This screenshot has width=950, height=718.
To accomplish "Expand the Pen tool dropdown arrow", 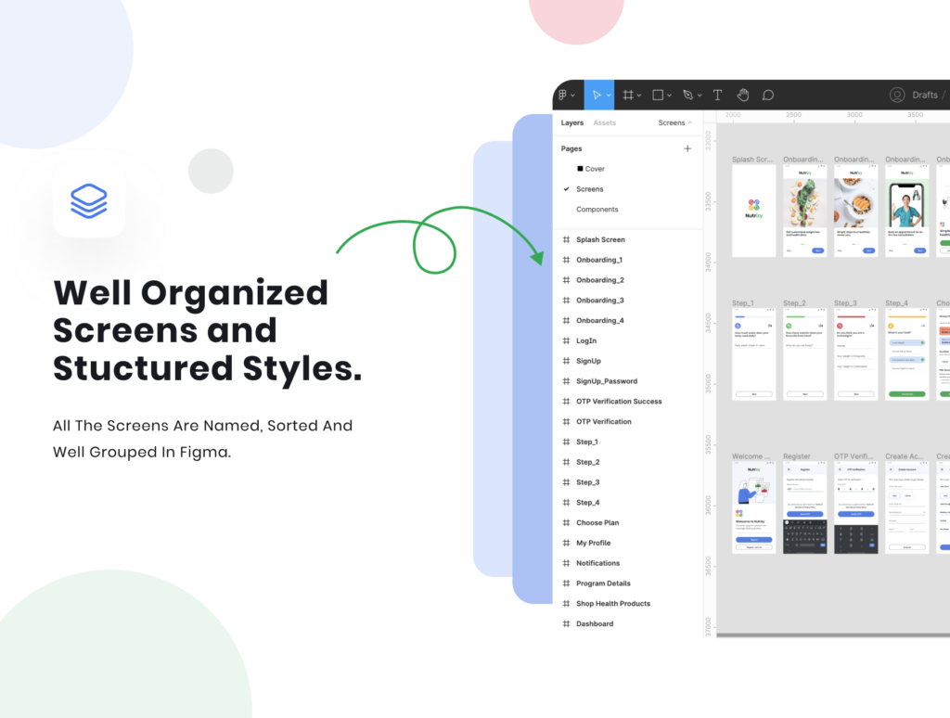I will click(x=699, y=96).
